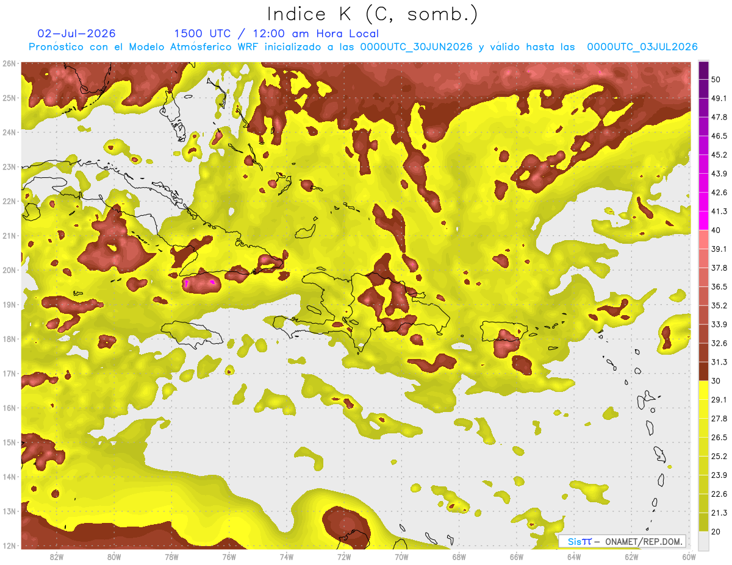Click the "35.2" colorbar label

coord(719,305)
